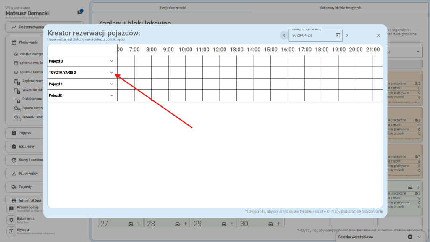Viewport: 430px width, 242px height.
Task: Switch to Twoja dostępność tab
Action: pos(173,8)
